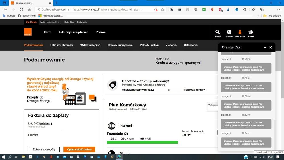
Task: Go back in the browser
Action: click(x=5, y=9)
